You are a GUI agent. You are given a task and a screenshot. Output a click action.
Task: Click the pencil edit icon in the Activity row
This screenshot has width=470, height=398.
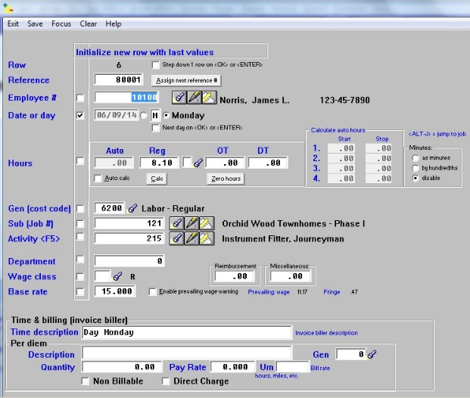click(x=190, y=238)
